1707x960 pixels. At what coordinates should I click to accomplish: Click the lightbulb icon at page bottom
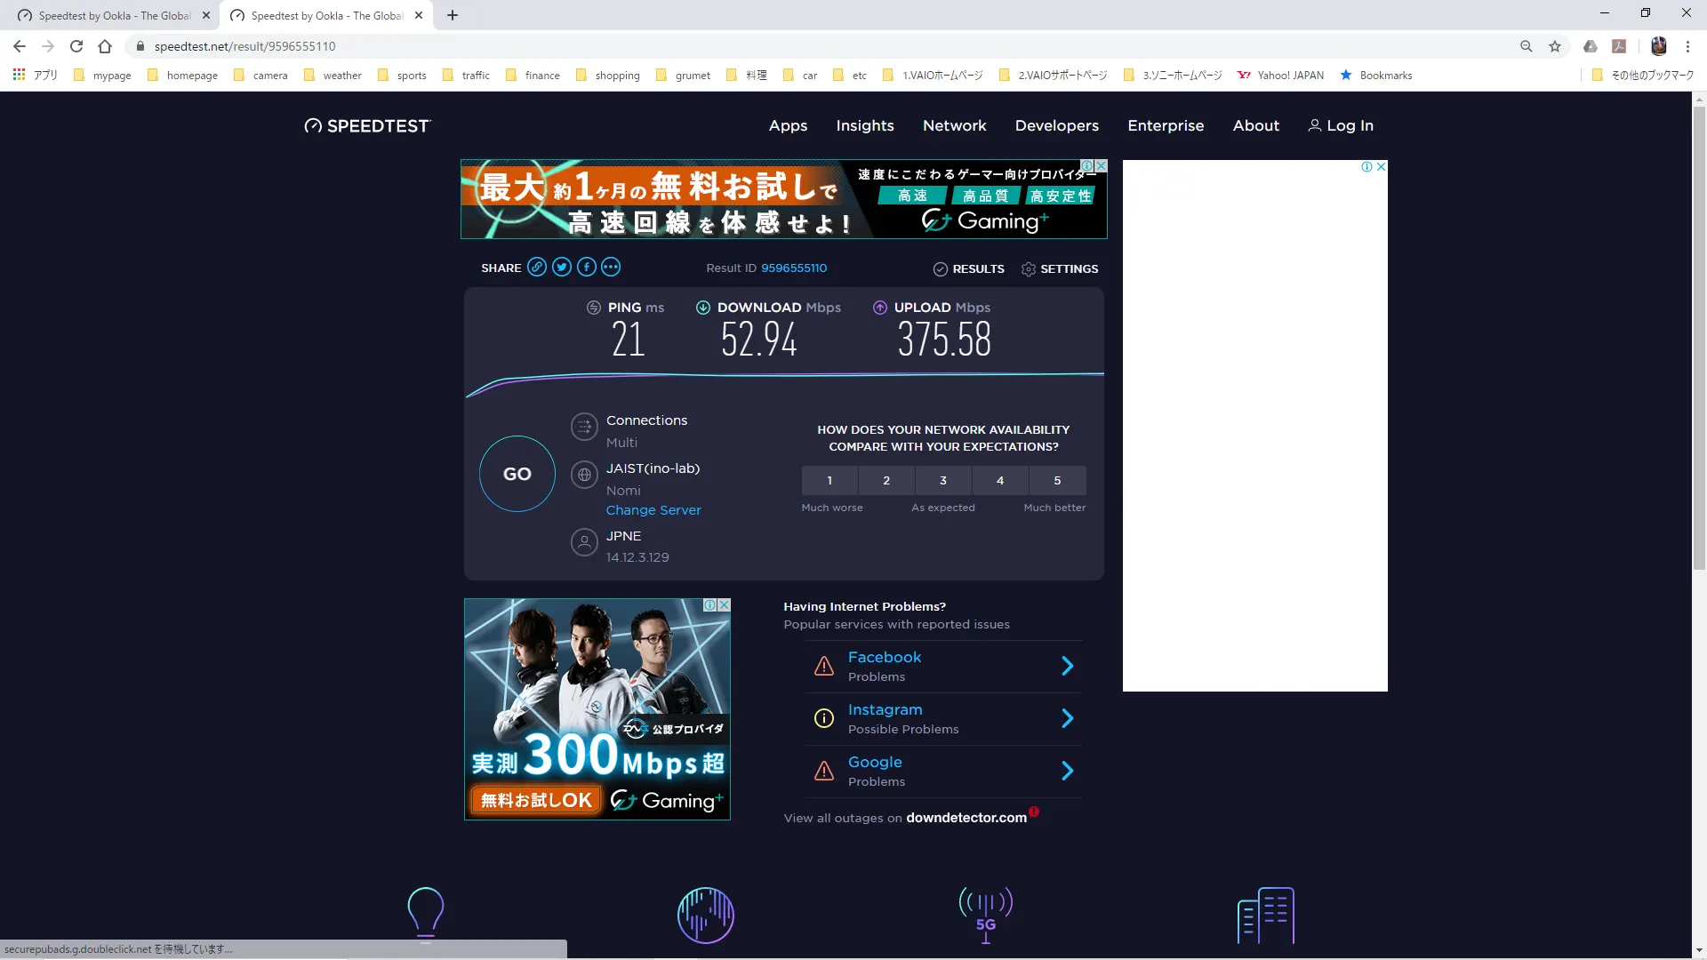coord(425,914)
